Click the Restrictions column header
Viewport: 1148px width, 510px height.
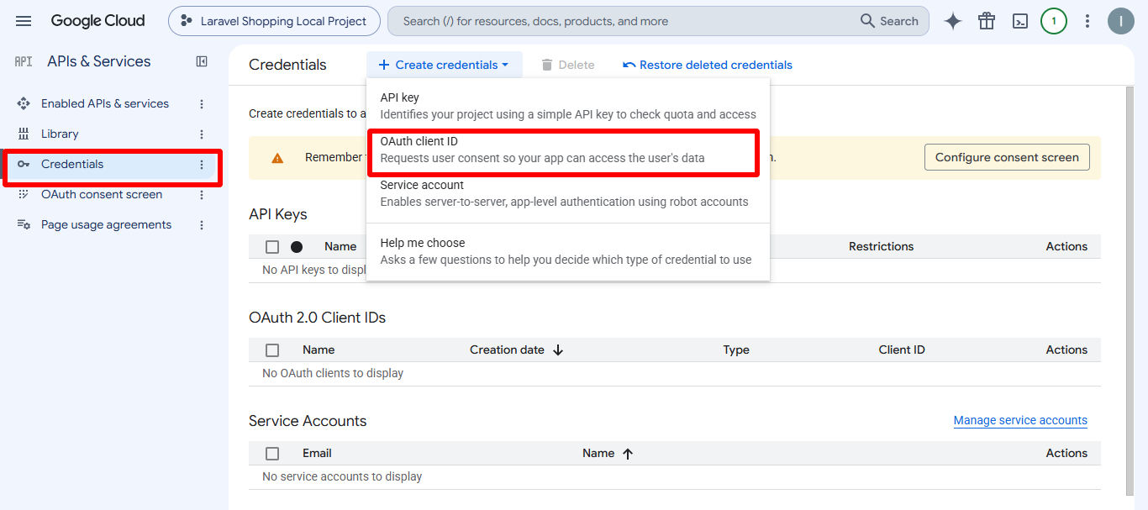pyautogui.click(x=881, y=246)
